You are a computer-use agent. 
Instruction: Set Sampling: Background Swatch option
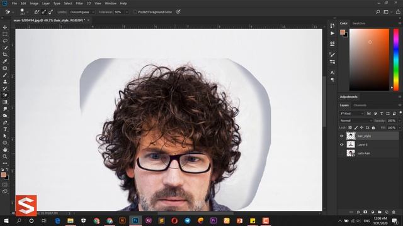coord(50,12)
